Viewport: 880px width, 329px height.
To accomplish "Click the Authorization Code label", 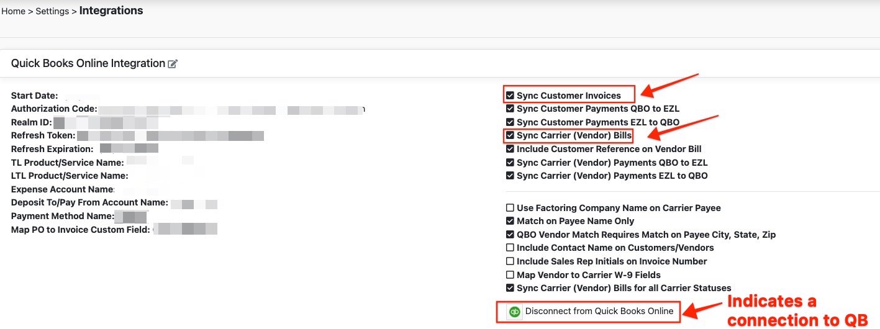I will coord(54,109).
